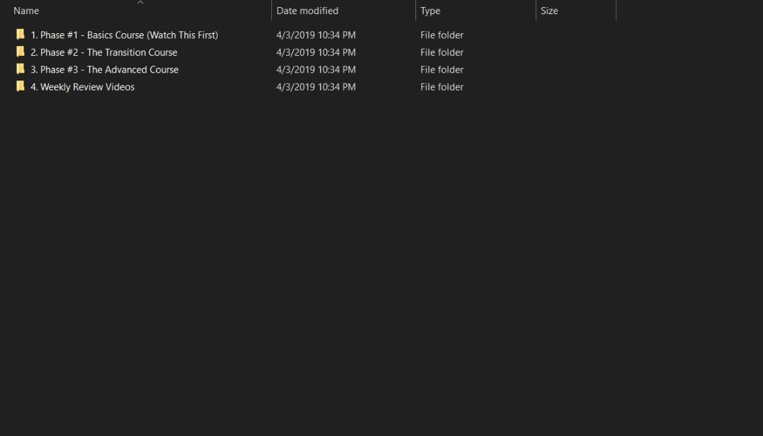The width and height of the screenshot is (763, 436).
Task: Click the Phase #3 Advanced Course folder icon
Action: (20, 69)
